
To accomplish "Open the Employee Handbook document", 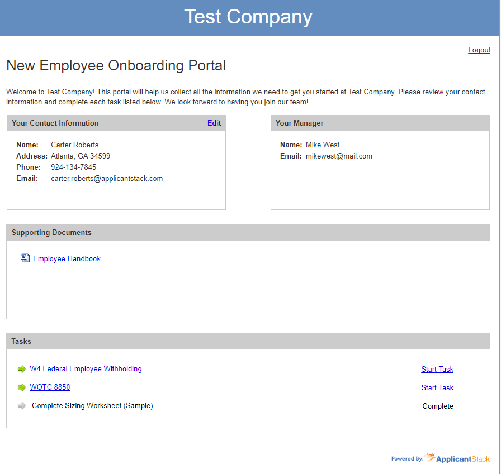I will click(66, 258).
